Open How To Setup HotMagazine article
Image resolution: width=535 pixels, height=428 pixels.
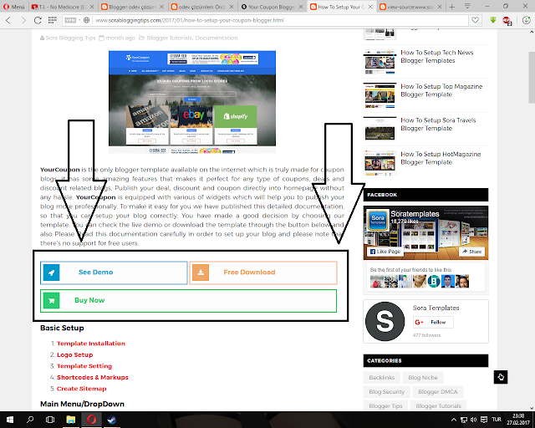coord(441,158)
